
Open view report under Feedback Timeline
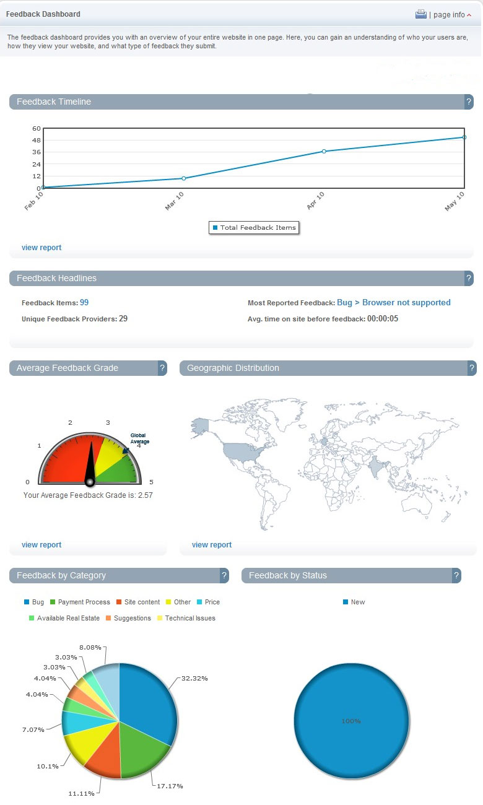point(41,247)
